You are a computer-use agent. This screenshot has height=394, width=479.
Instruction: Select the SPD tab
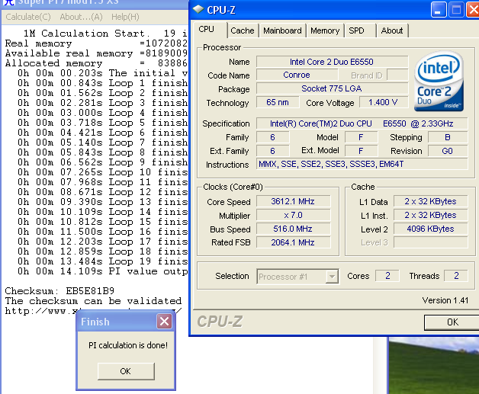[x=356, y=30]
